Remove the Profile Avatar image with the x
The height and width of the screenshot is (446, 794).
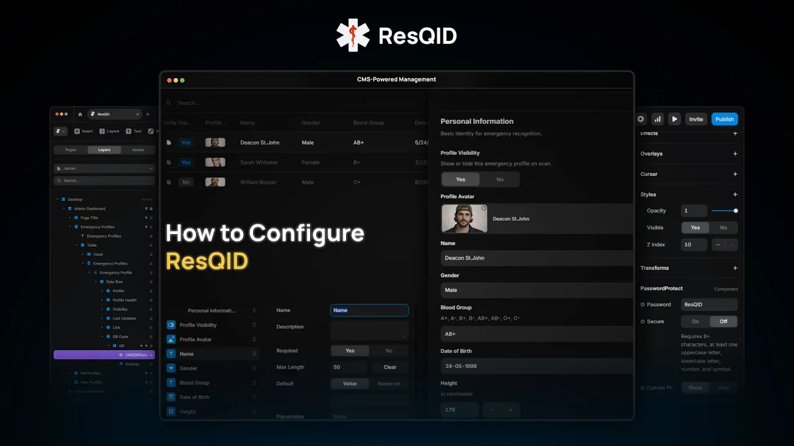(484, 208)
